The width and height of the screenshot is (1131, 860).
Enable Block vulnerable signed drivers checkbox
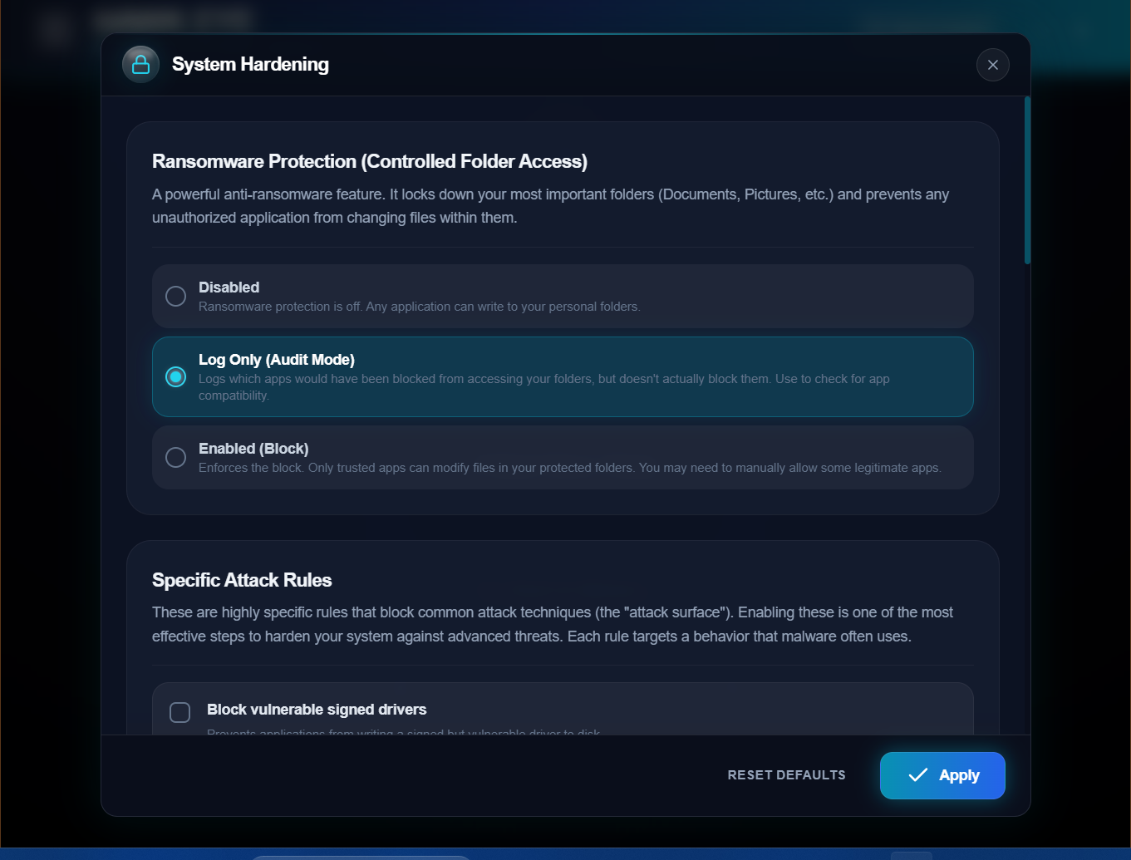tap(179, 712)
